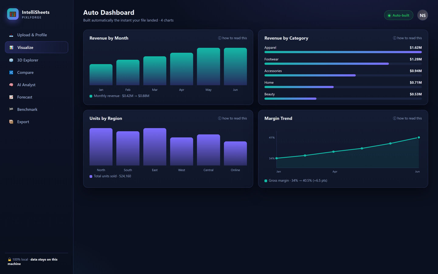Click the Mar bar in Revenue by Month
The image size is (438, 274).
point(155,71)
